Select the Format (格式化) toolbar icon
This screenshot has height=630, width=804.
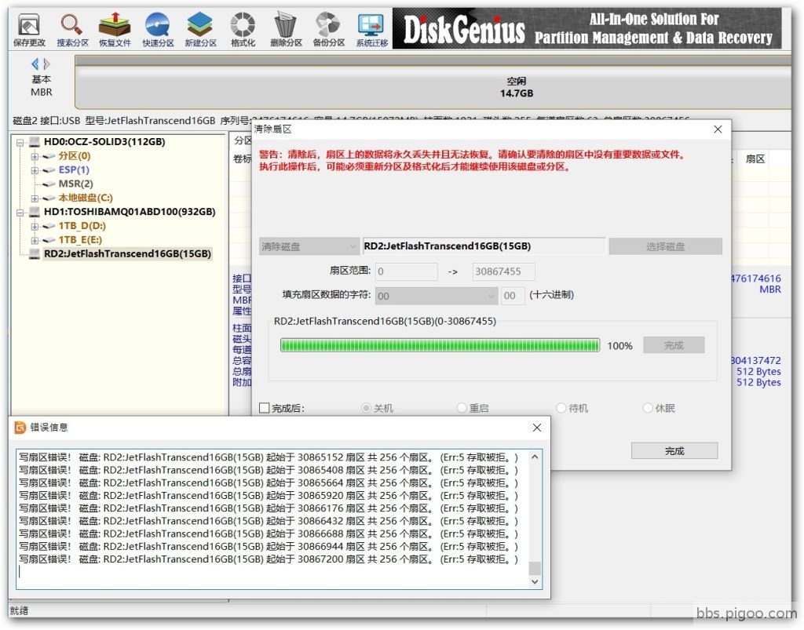click(x=243, y=30)
